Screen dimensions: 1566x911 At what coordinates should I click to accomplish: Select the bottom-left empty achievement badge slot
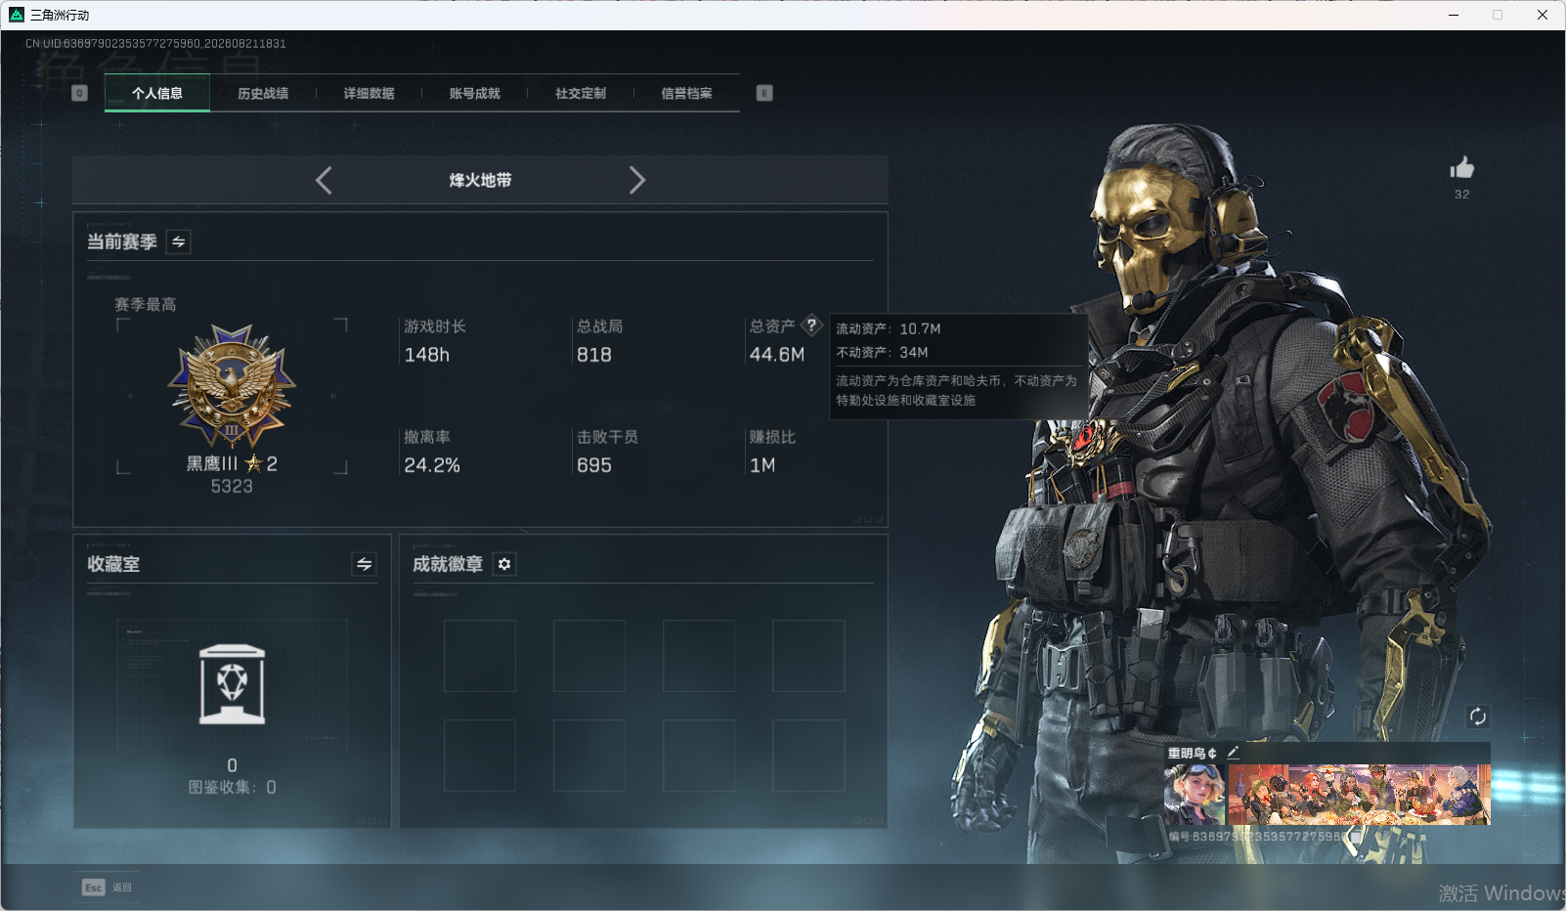click(480, 756)
